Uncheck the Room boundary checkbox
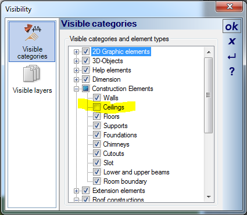This screenshot has height=215, width=247. point(96,181)
